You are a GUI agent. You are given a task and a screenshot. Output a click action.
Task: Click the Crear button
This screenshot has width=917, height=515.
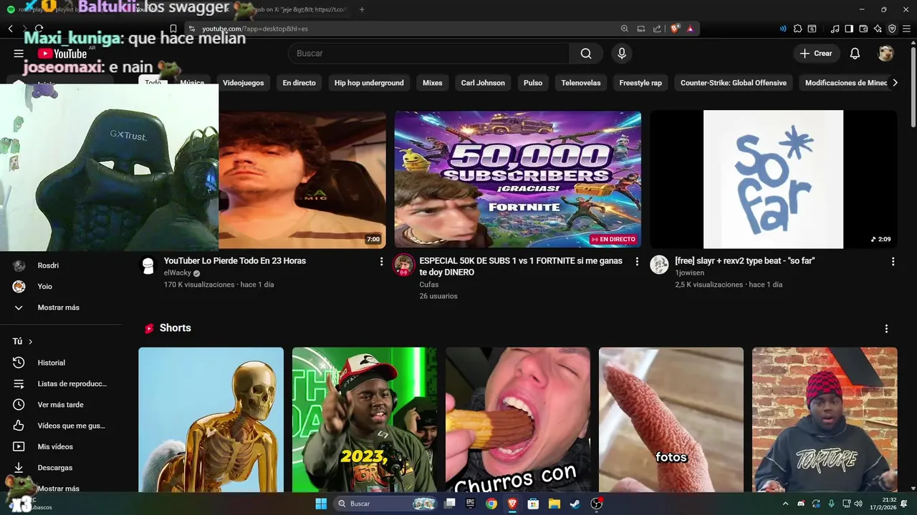[x=816, y=54]
